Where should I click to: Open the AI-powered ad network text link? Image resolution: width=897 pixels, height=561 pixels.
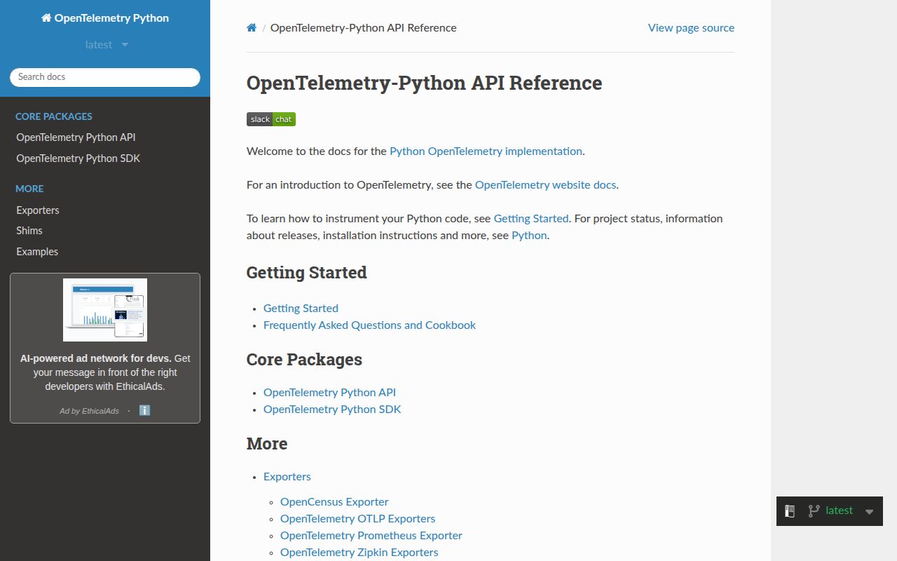[105, 372]
